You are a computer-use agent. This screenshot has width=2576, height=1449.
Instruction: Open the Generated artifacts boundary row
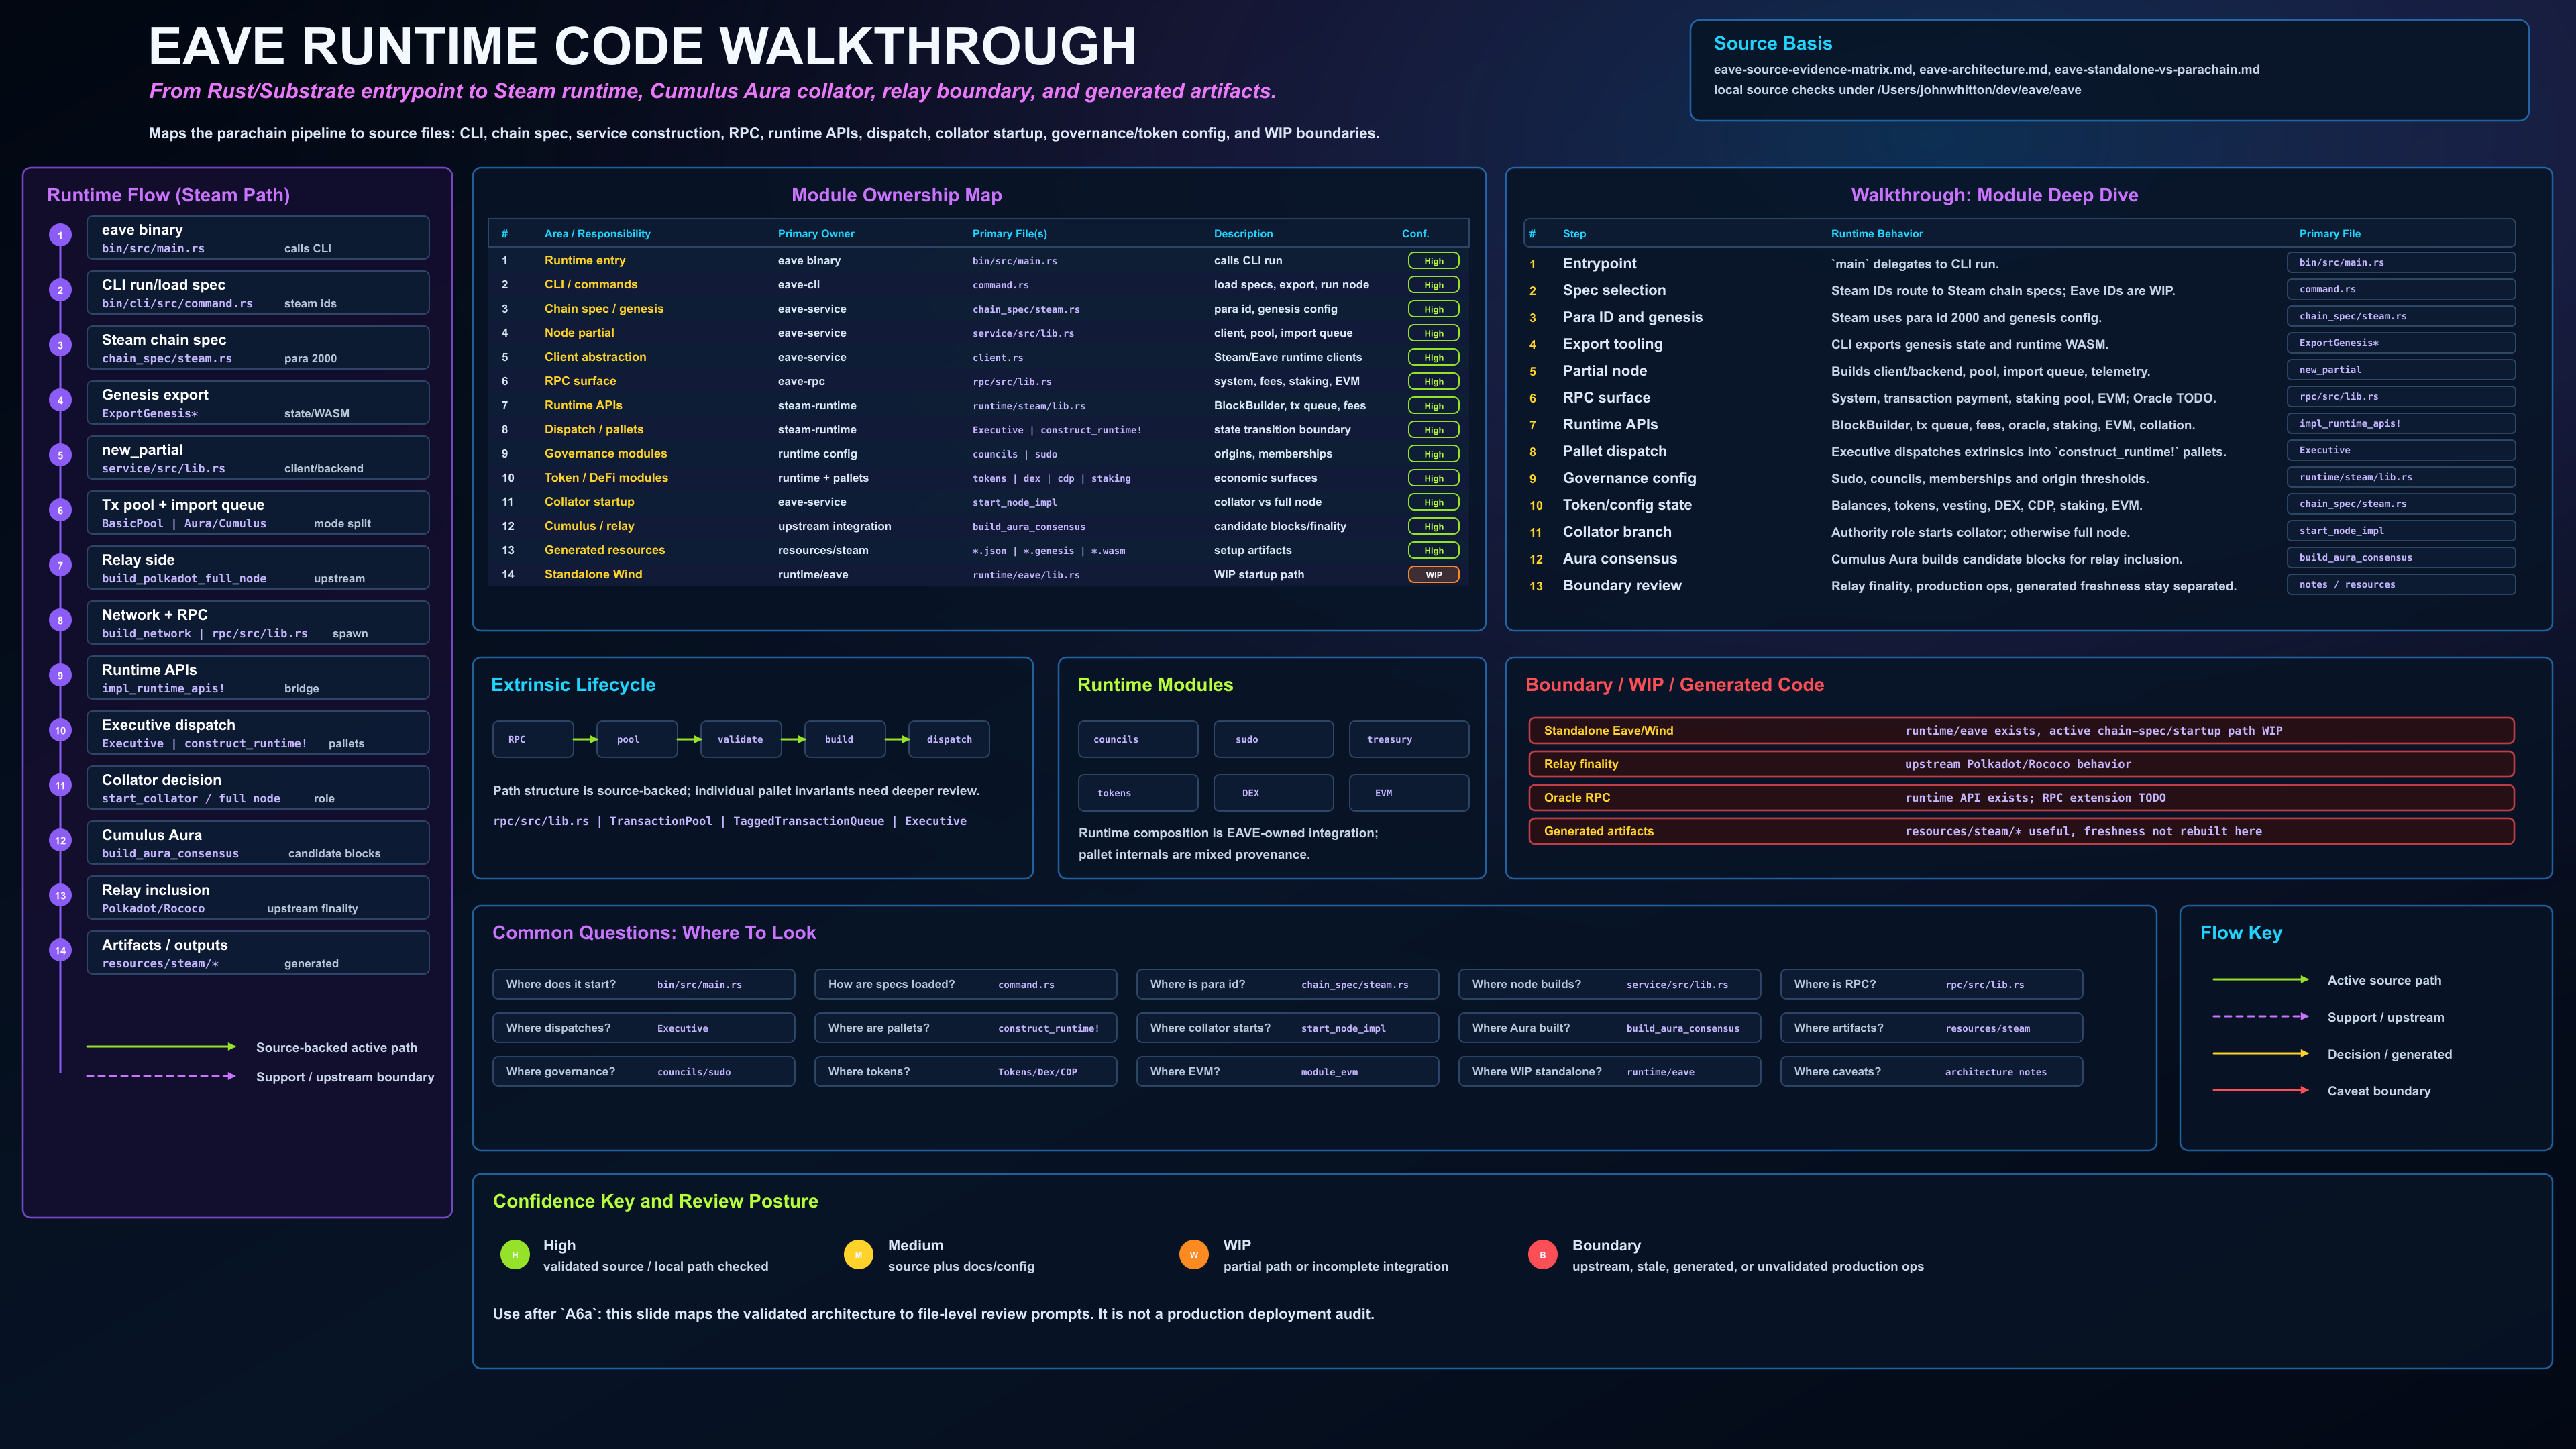(2021, 831)
